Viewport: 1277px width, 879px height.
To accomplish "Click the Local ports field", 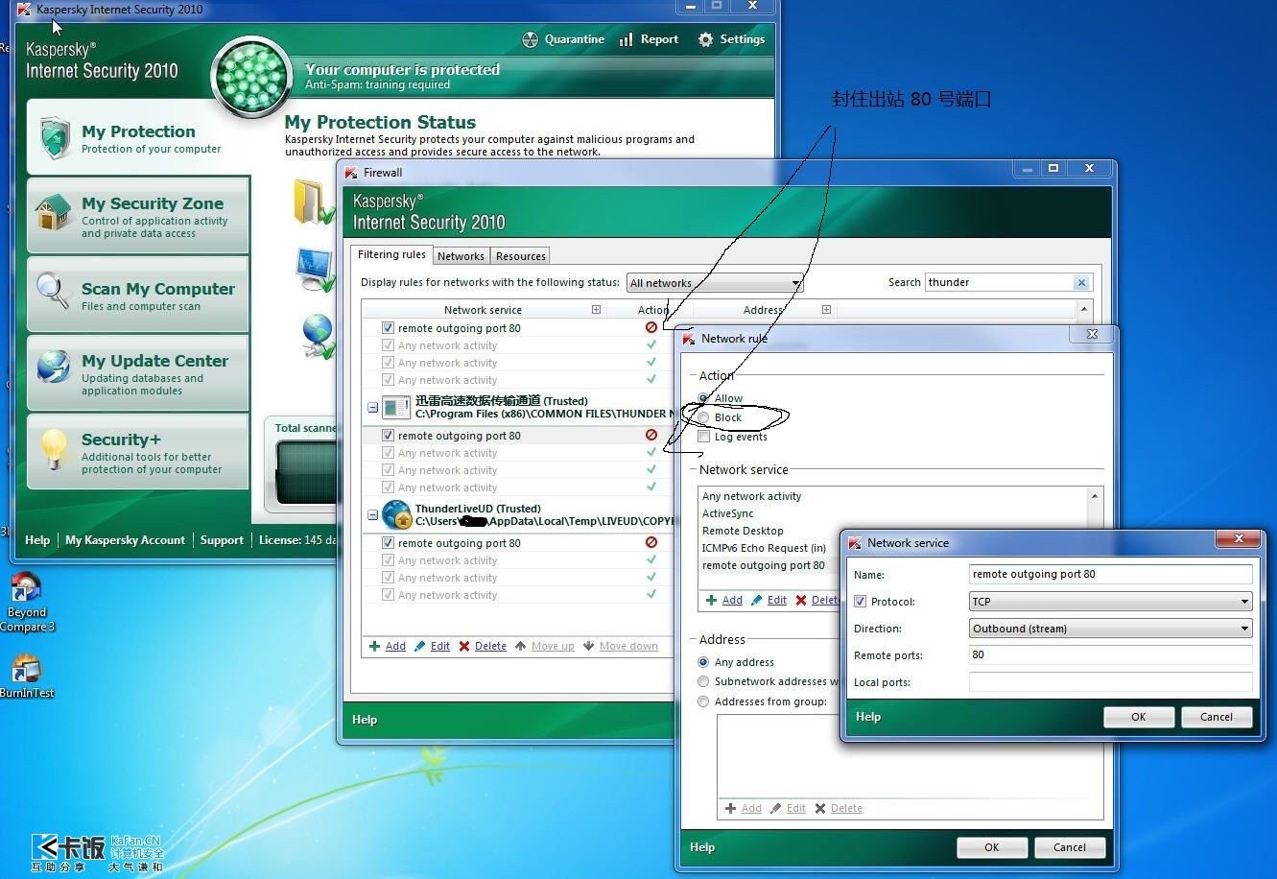I will coord(1111,681).
